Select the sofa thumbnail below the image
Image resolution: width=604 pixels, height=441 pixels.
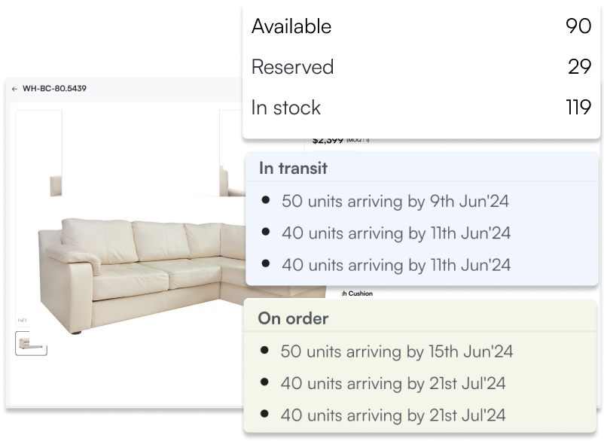[31, 343]
